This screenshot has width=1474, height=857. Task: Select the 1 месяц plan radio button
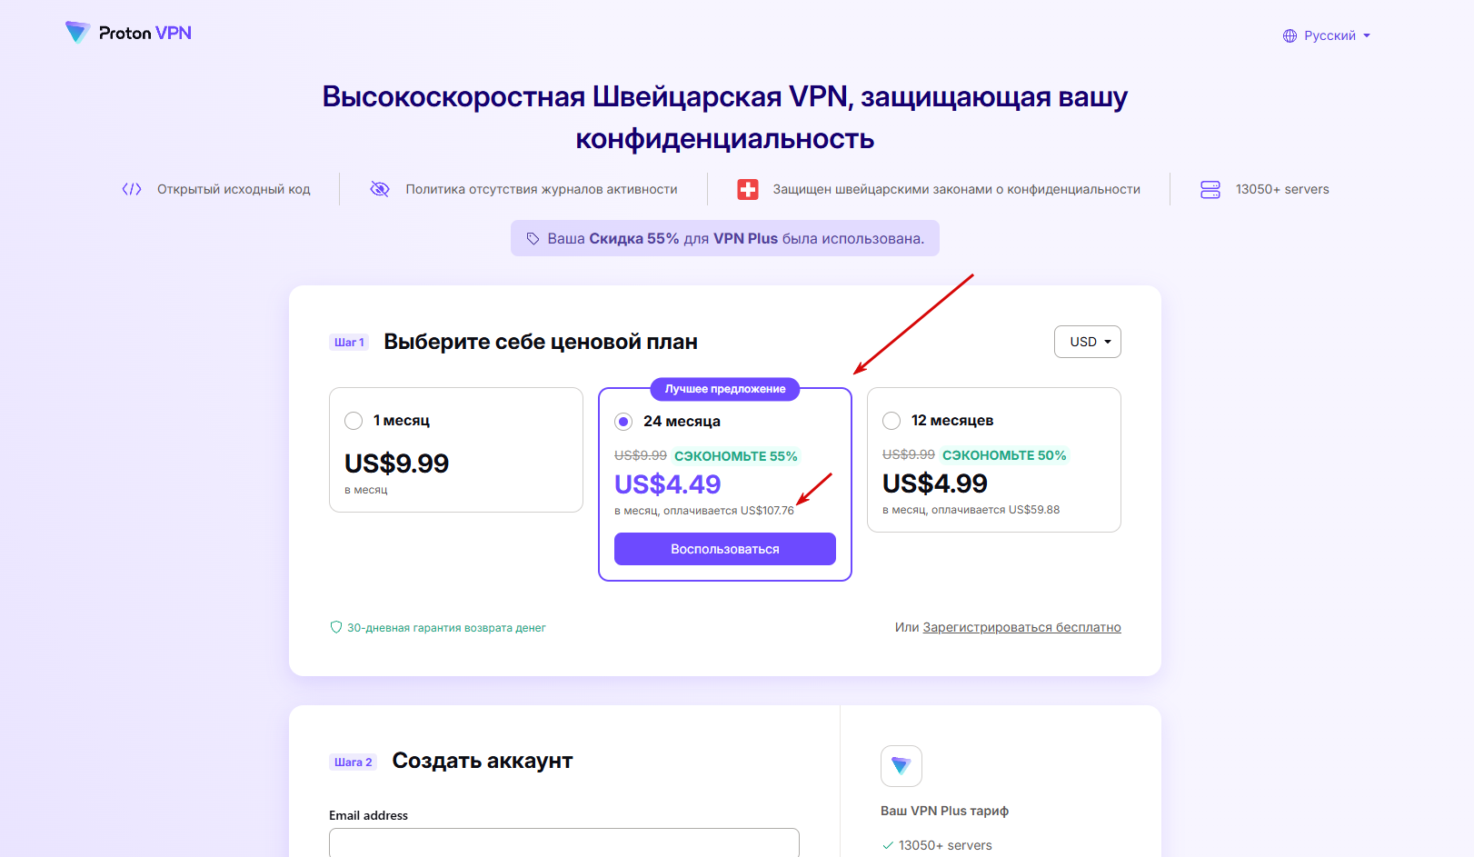click(x=354, y=421)
